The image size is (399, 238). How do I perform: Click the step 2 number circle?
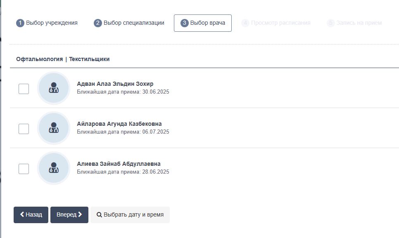click(x=98, y=23)
